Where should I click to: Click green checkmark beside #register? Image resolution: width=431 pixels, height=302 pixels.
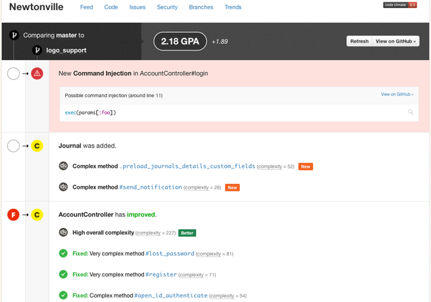point(63,274)
